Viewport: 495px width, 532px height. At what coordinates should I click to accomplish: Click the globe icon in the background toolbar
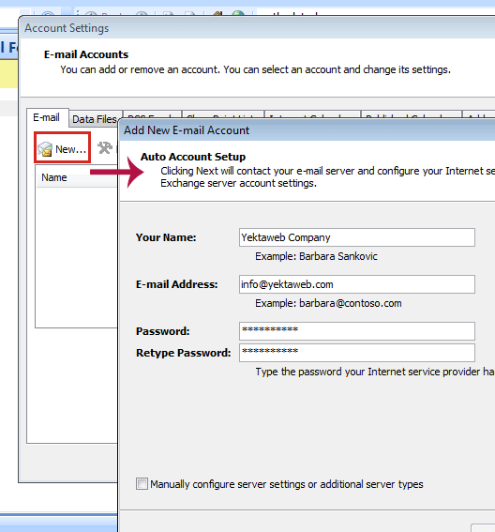(238, 13)
